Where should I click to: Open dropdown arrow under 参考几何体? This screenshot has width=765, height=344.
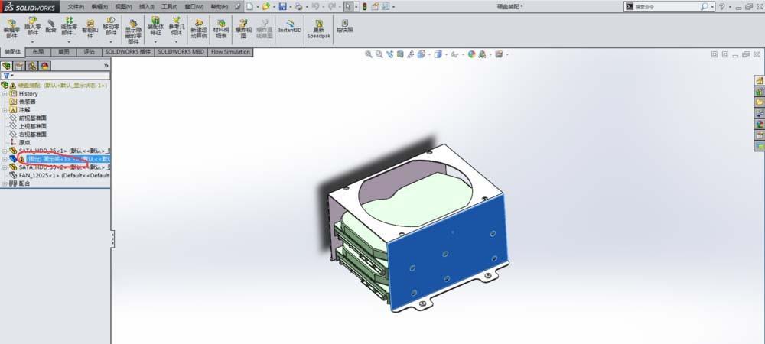pos(176,42)
